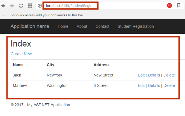Click the Create New link
The image size is (185, 116).
(x=21, y=54)
